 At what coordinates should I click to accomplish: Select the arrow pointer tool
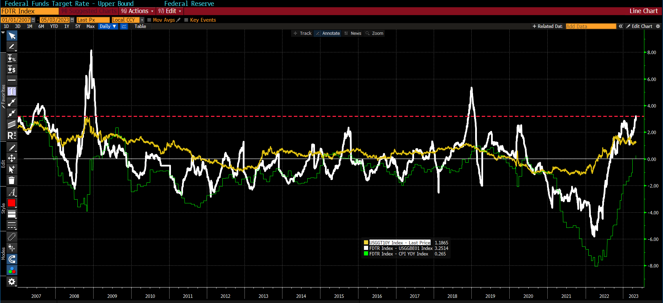pyautogui.click(x=12, y=36)
